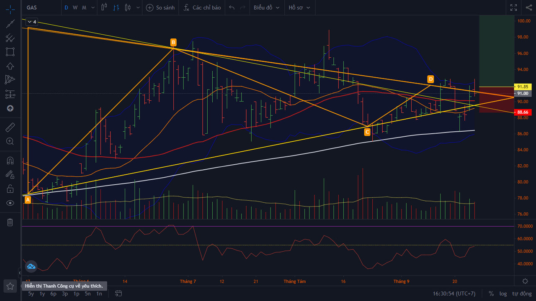This screenshot has height=301, width=536.
Task: Enable the log scale option
Action: [503, 293]
